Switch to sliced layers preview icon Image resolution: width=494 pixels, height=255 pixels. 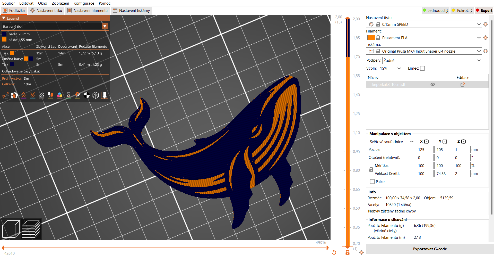tap(31, 229)
